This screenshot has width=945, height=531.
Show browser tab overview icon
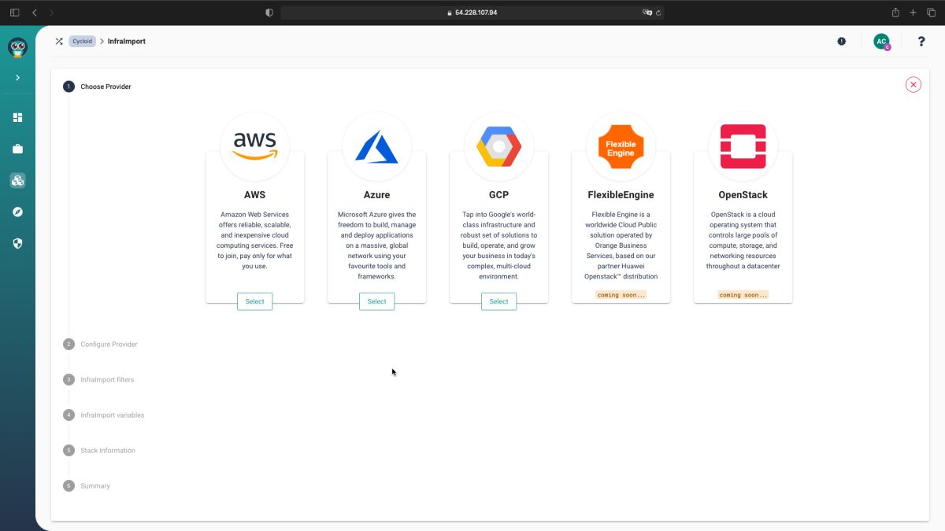[930, 13]
